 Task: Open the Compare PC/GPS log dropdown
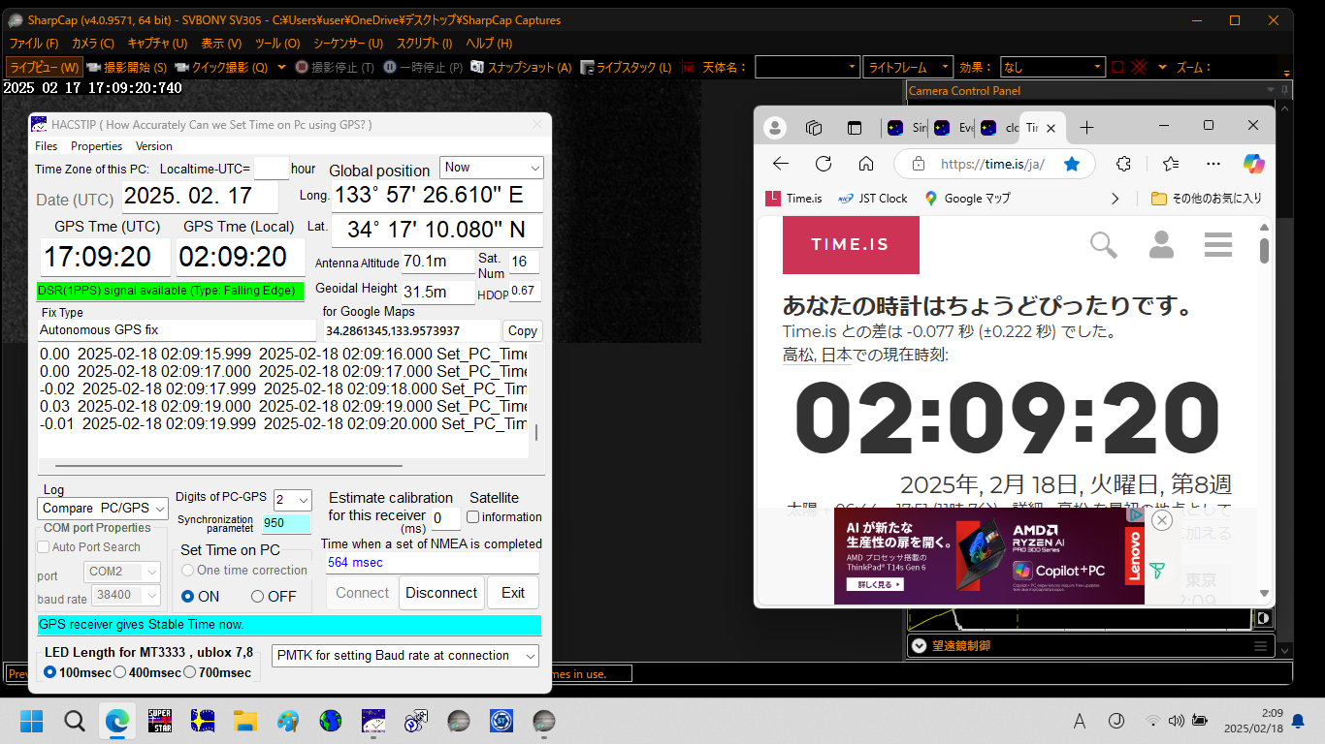(x=104, y=508)
